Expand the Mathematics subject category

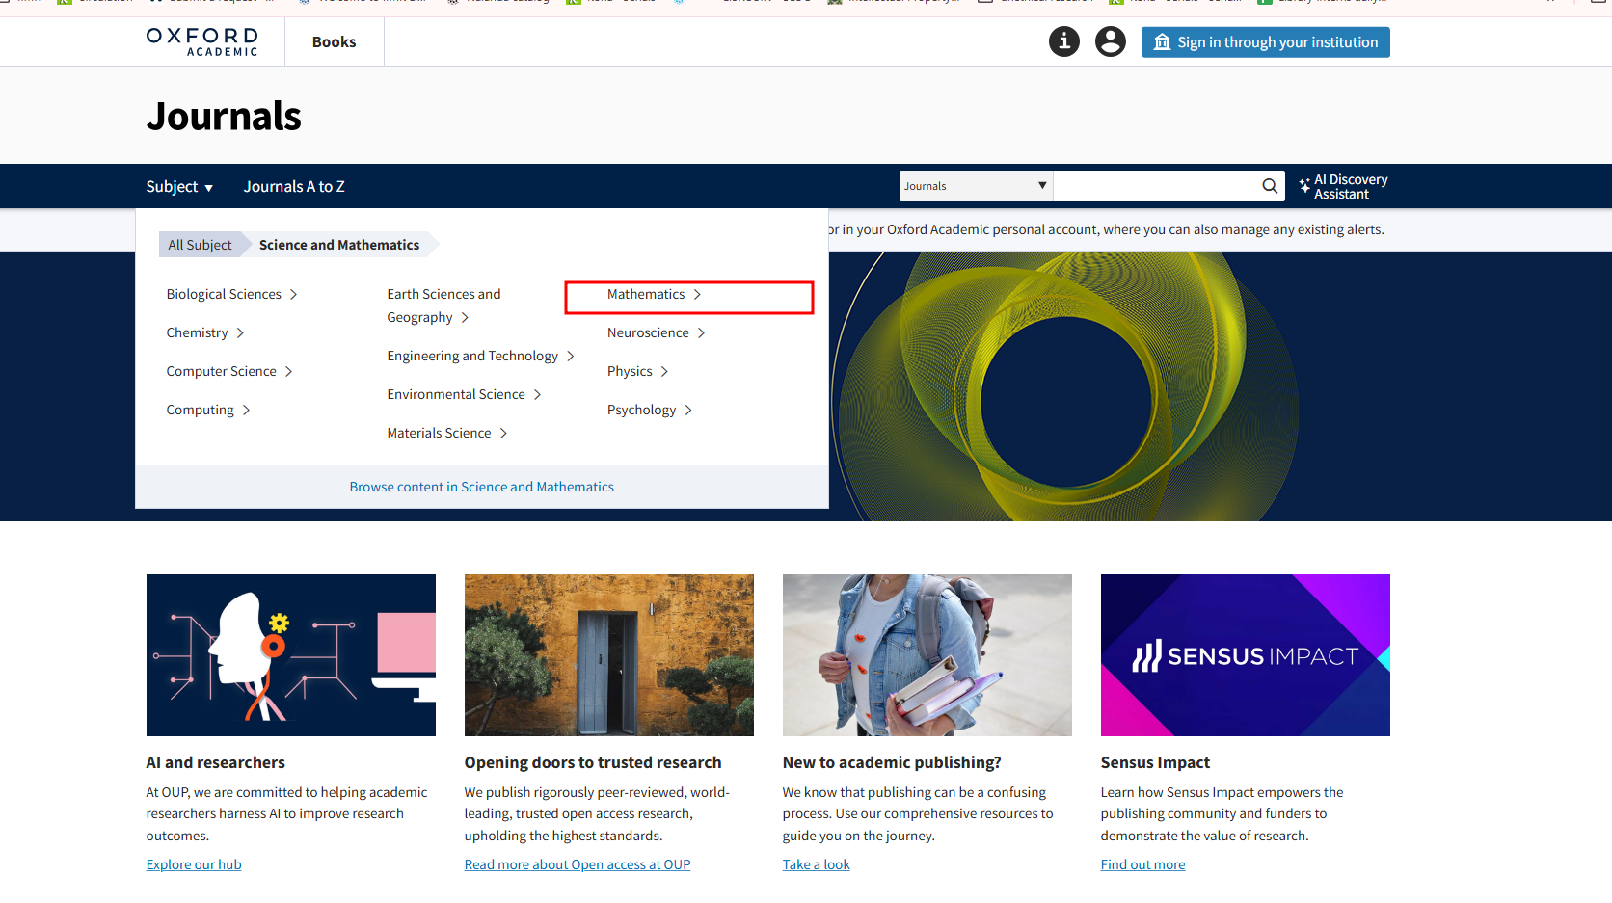pyautogui.click(x=654, y=295)
